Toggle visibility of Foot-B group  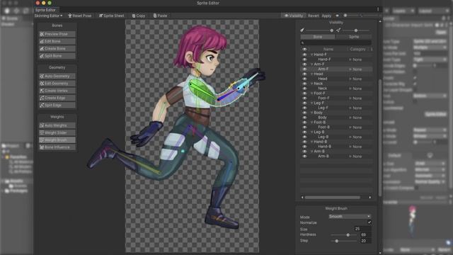click(304, 123)
